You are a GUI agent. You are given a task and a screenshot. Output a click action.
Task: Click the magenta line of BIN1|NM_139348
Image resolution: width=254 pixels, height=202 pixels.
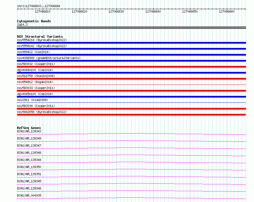coord(131,155)
